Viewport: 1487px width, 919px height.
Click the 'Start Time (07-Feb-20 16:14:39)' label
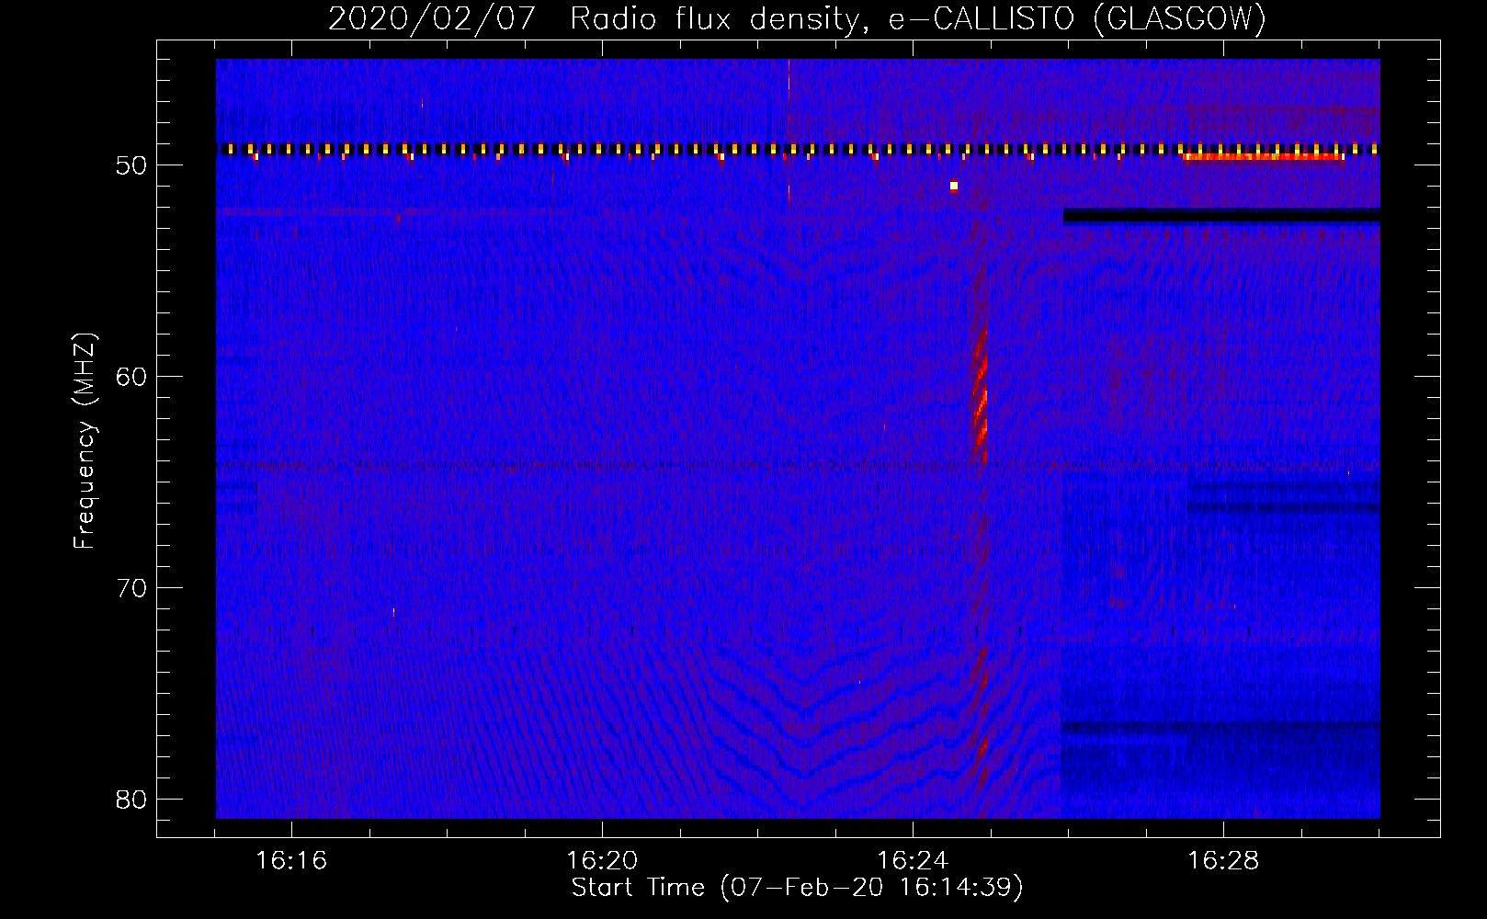point(797,888)
